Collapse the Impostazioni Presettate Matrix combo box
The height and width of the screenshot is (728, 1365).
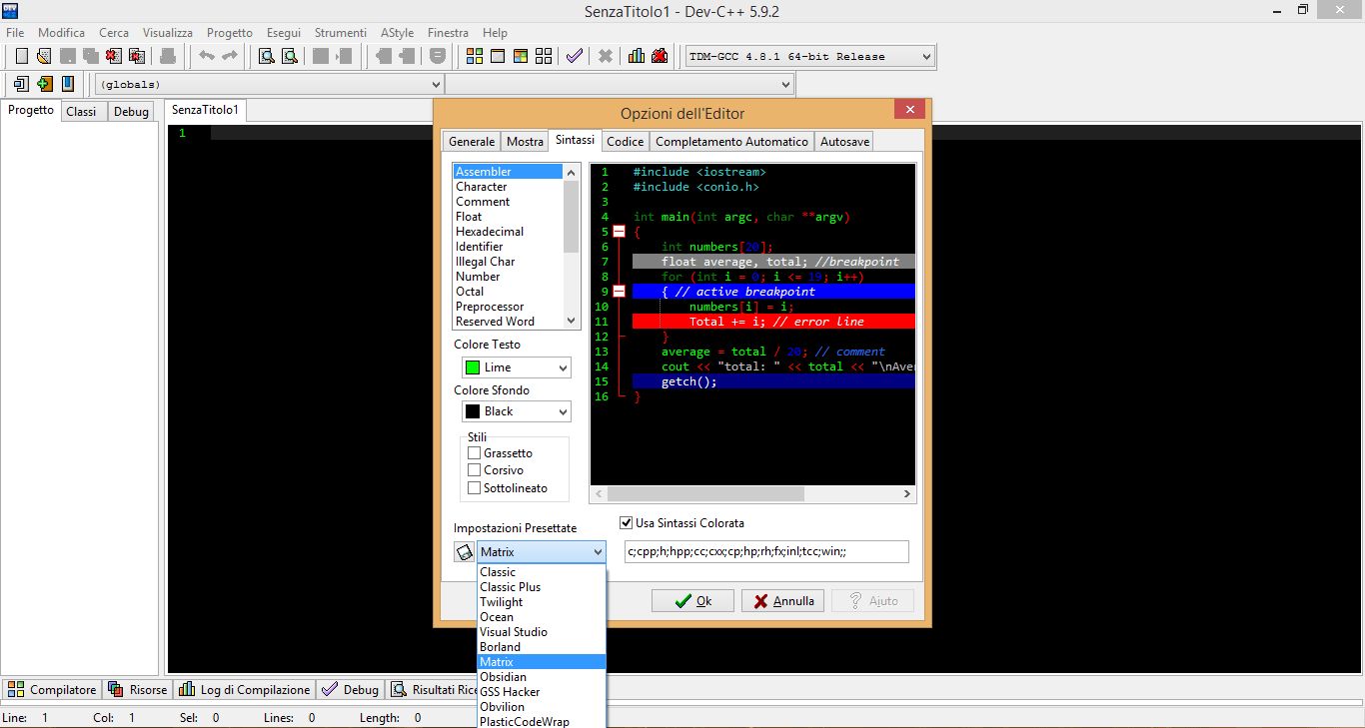pos(542,552)
